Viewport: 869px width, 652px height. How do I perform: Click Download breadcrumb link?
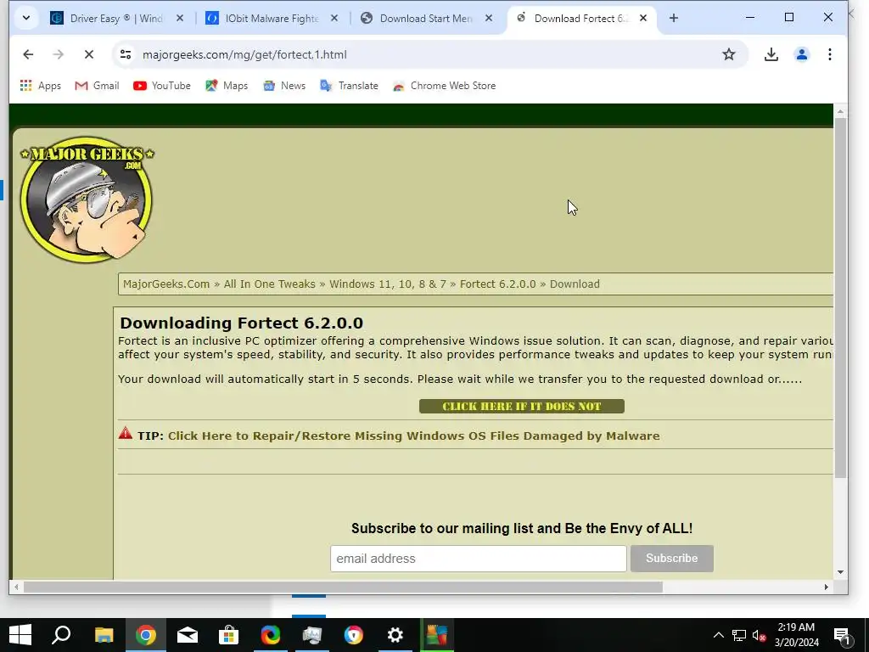(575, 284)
